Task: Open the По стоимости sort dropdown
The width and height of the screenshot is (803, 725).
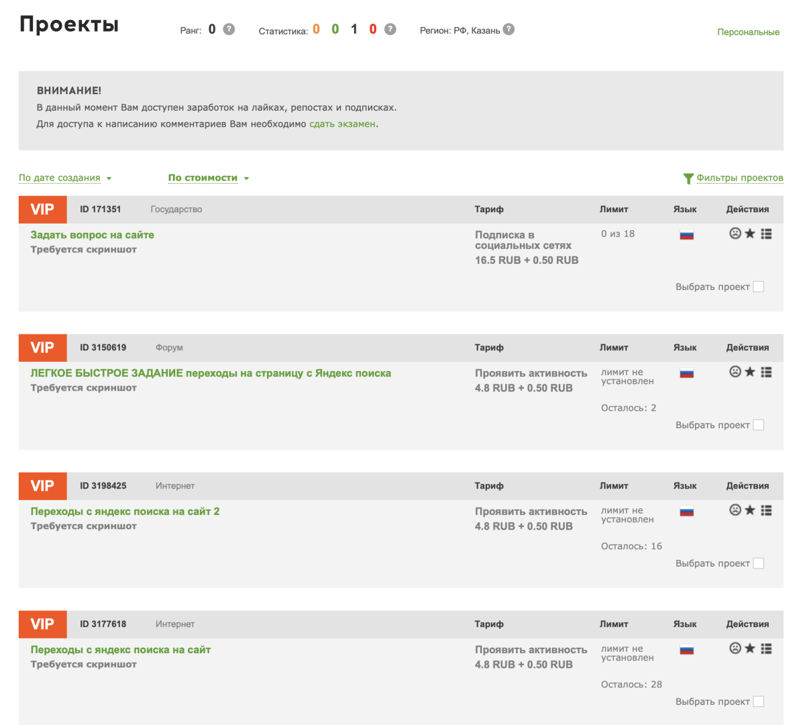Action: tap(208, 178)
